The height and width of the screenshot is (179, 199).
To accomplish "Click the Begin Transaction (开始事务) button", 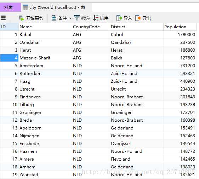I will [x=31, y=18].
